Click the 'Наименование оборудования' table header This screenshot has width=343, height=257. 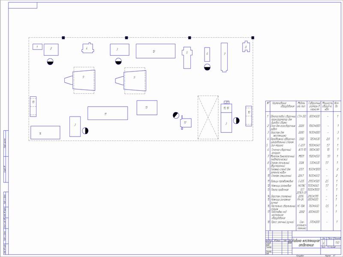(x=284, y=105)
